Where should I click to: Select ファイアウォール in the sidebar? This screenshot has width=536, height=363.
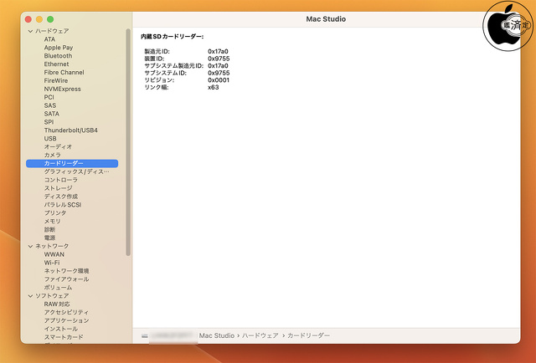67,279
